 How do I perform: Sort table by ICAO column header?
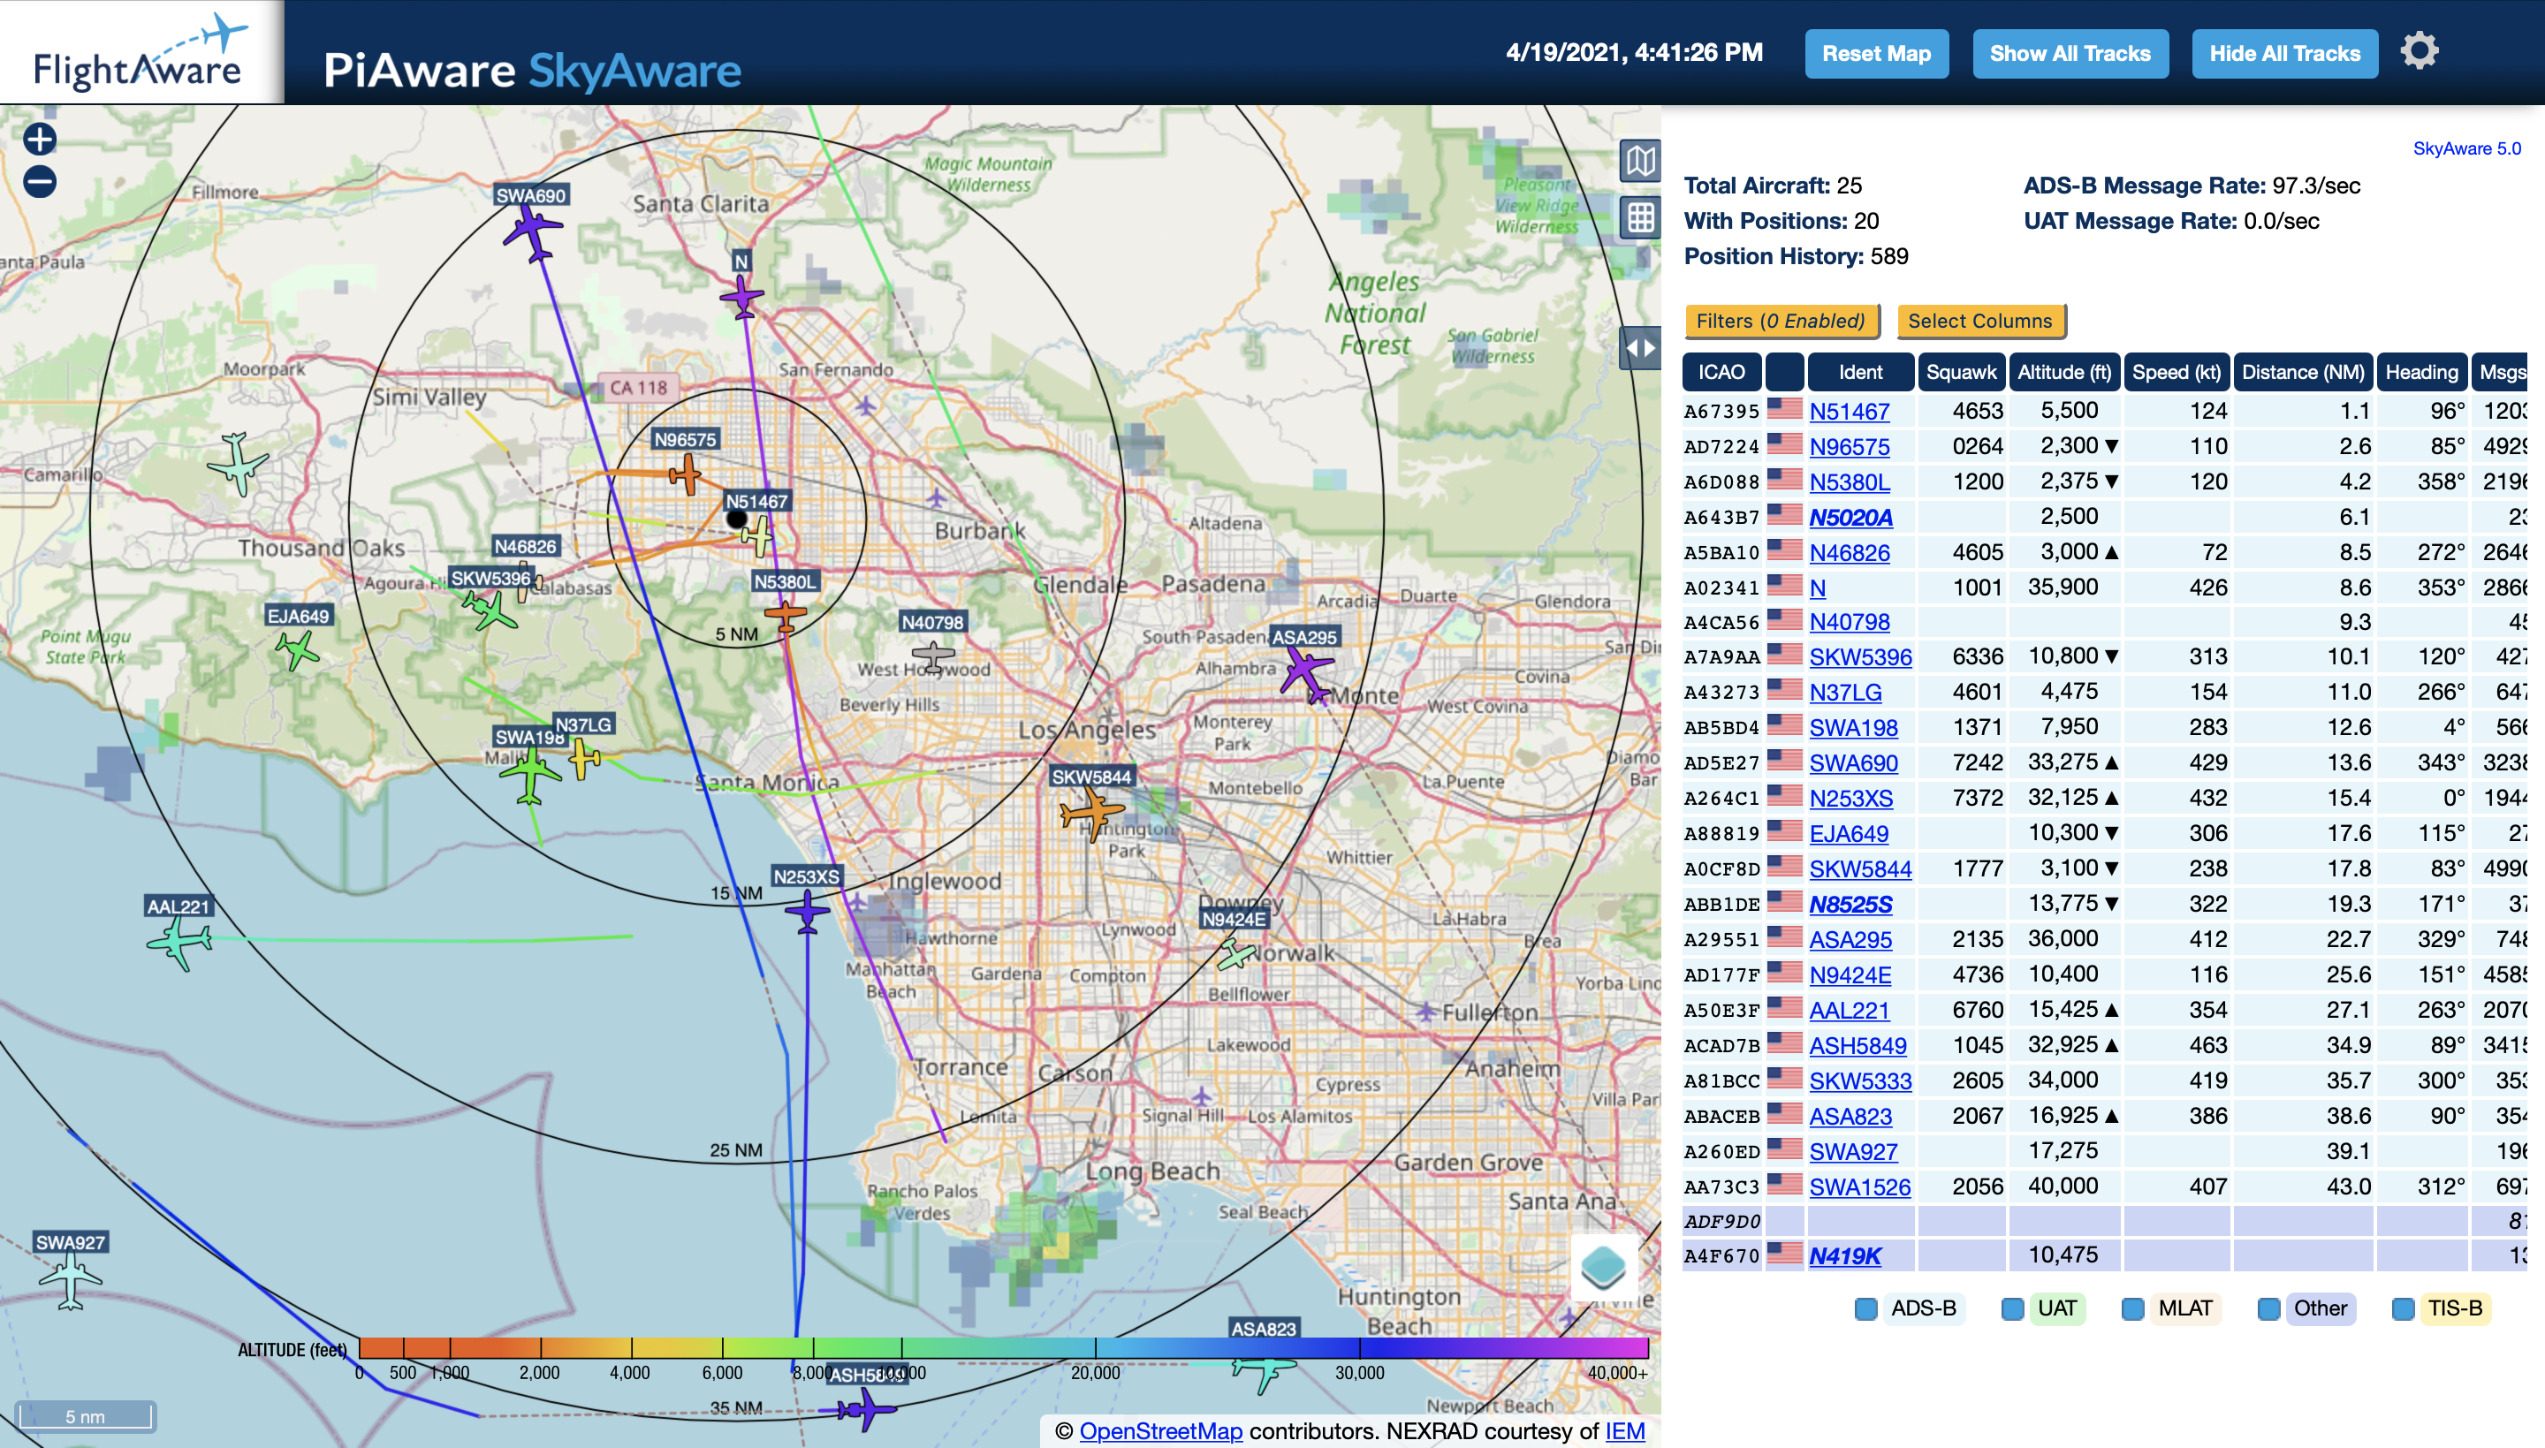click(1721, 372)
